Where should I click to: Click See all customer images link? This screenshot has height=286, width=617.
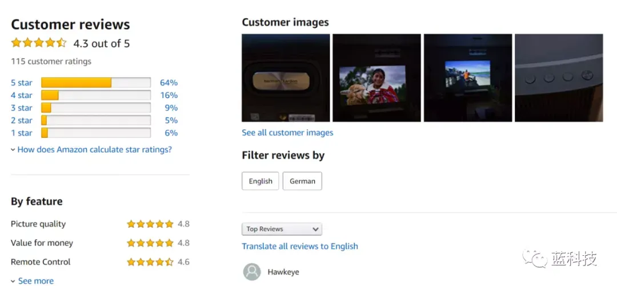pyautogui.click(x=287, y=133)
